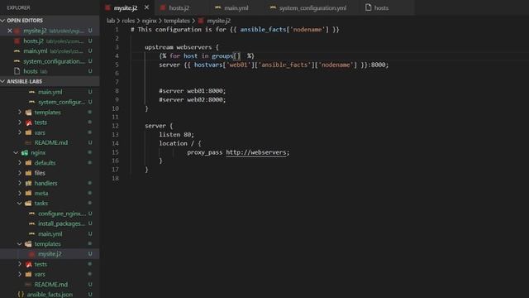The image size is (529, 298).
Task: Expand the upper templates folder chevron
Action: click(x=20, y=112)
